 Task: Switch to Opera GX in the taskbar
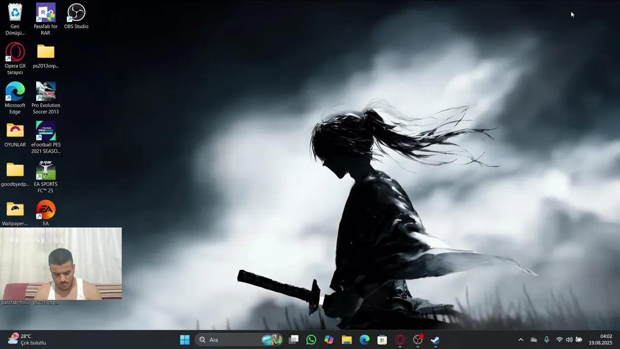point(400,340)
